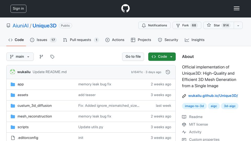Open the app row 'memory leak bug fix' commit
Screen dimensions: 251x141
pos(95,84)
